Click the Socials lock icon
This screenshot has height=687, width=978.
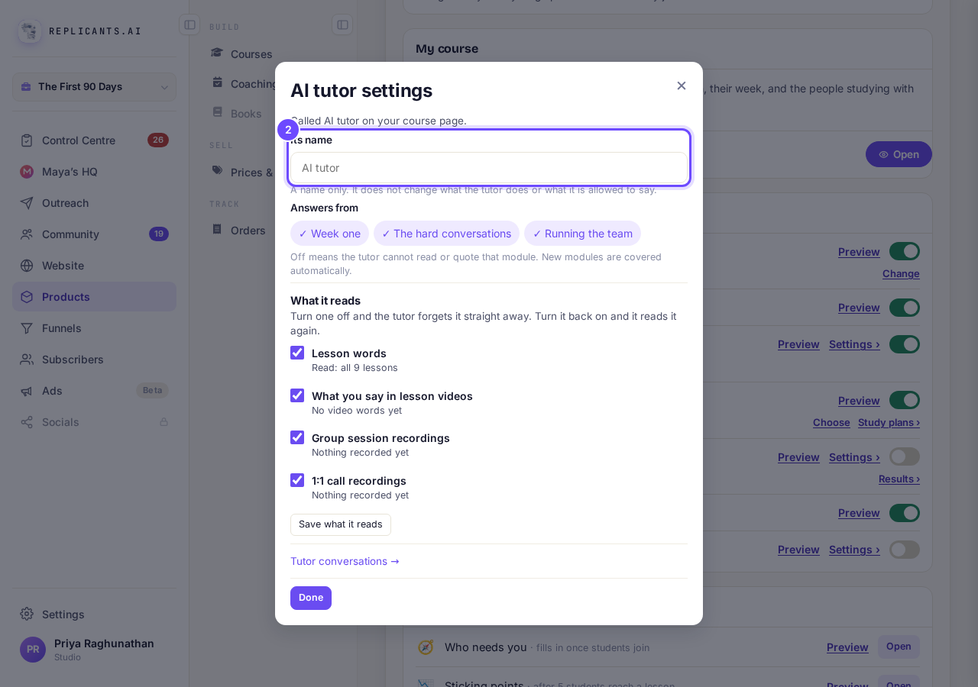(164, 422)
